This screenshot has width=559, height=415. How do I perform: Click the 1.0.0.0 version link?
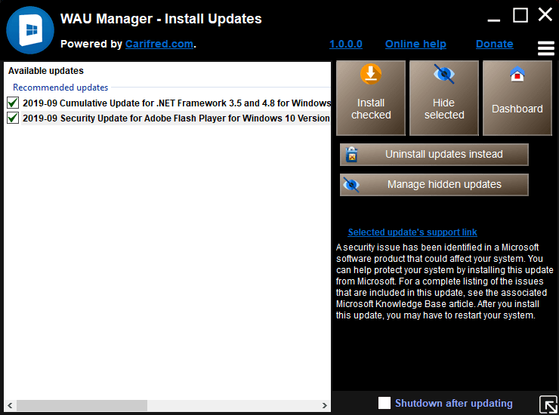[x=346, y=44]
